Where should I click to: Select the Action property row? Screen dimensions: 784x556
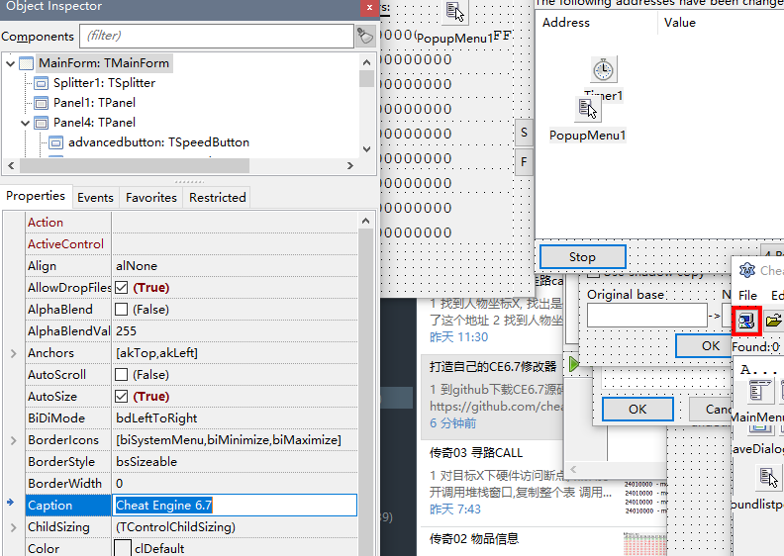pyautogui.click(x=192, y=223)
